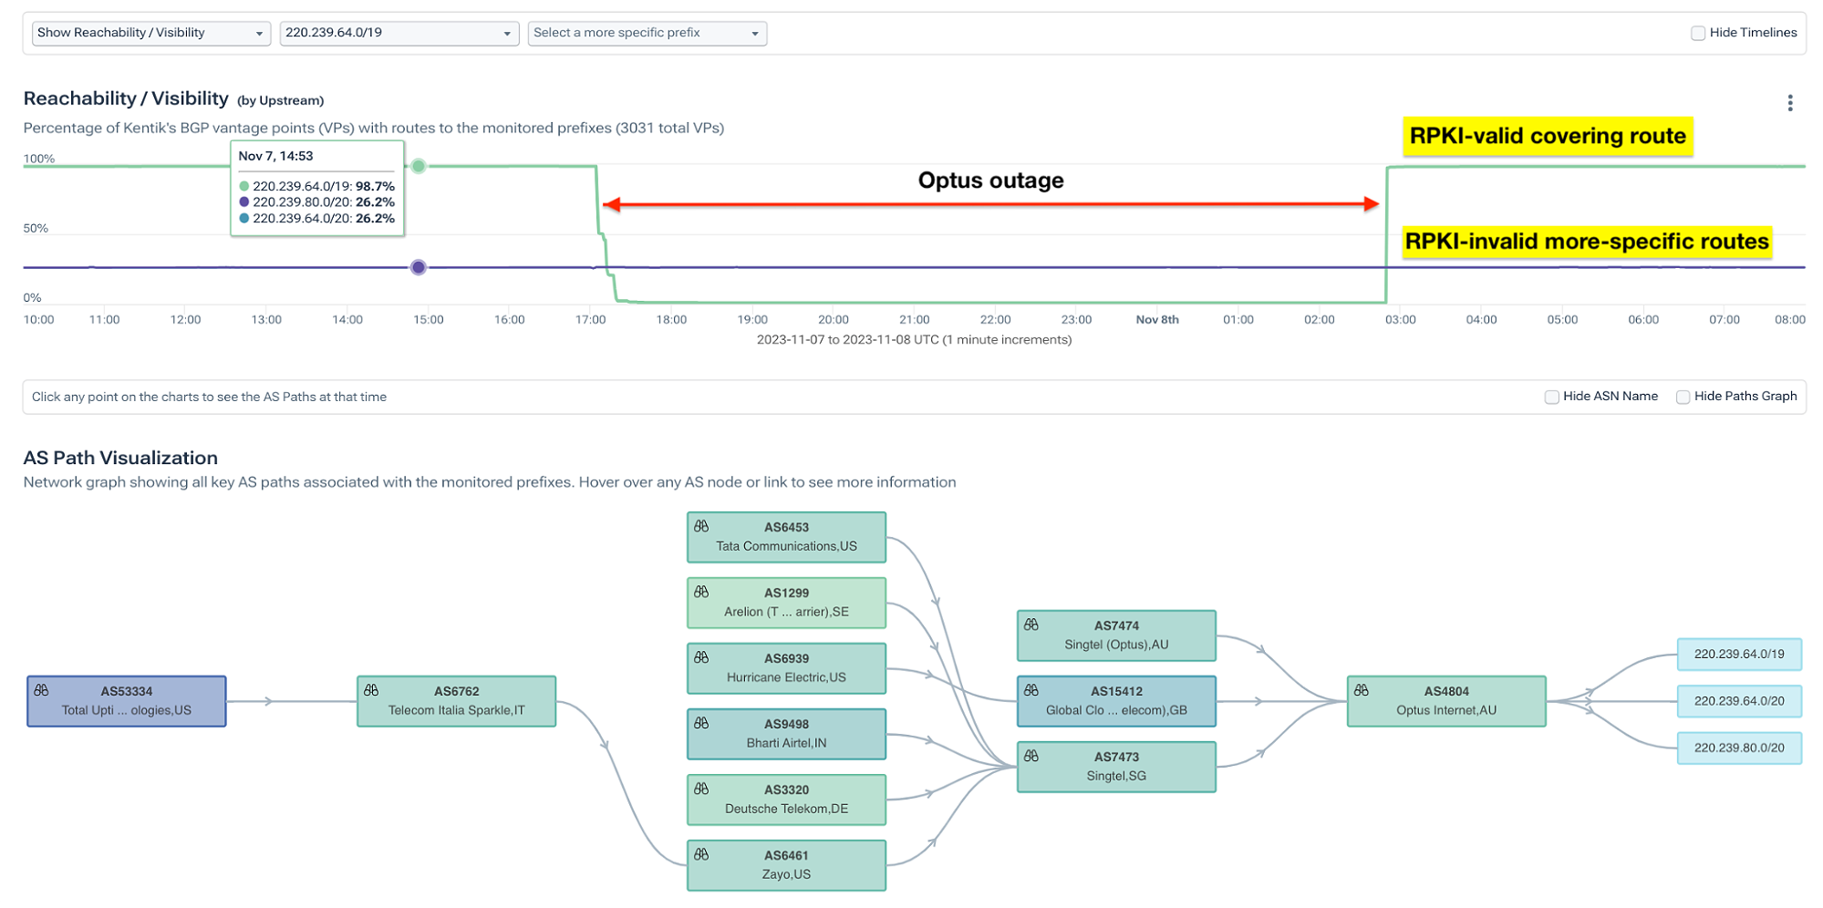Click the tooltip timestamp Nov 7, 14:53

pyautogui.click(x=275, y=156)
